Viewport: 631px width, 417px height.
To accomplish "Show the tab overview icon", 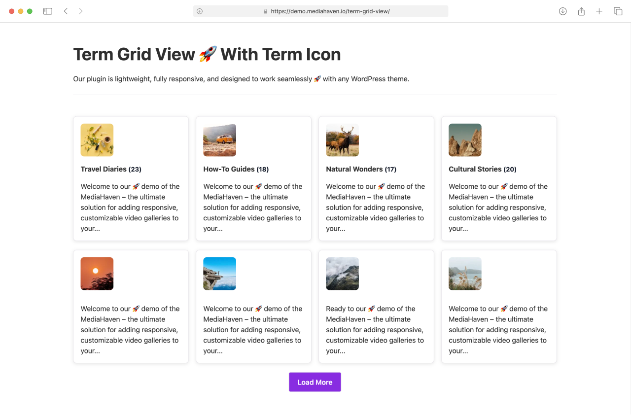I will pyautogui.click(x=618, y=11).
